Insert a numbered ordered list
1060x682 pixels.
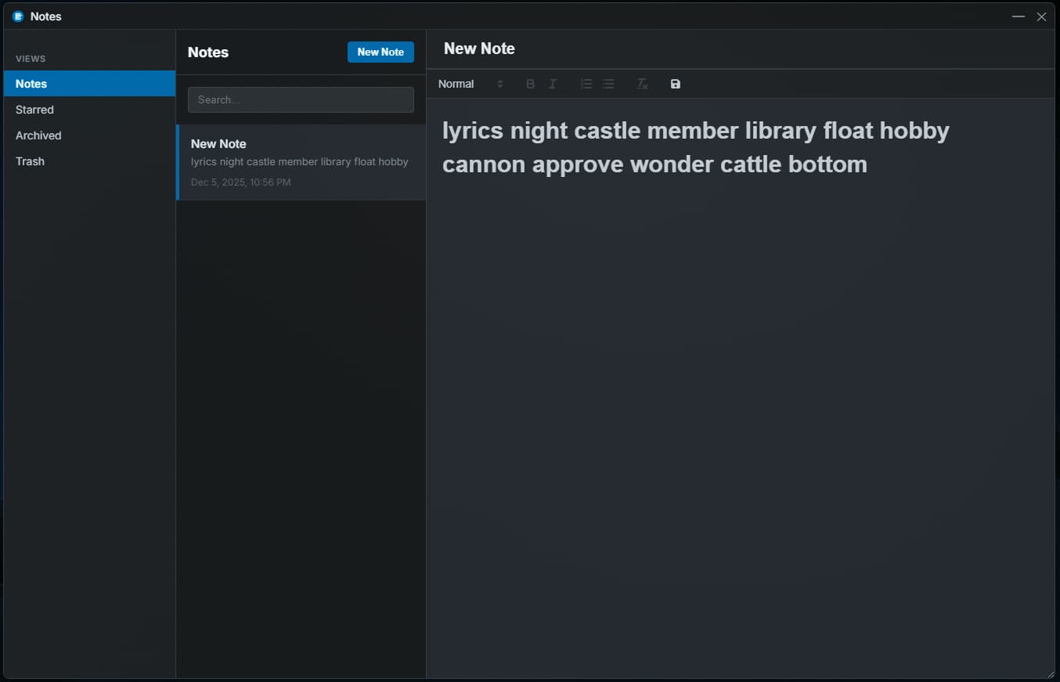coord(586,84)
